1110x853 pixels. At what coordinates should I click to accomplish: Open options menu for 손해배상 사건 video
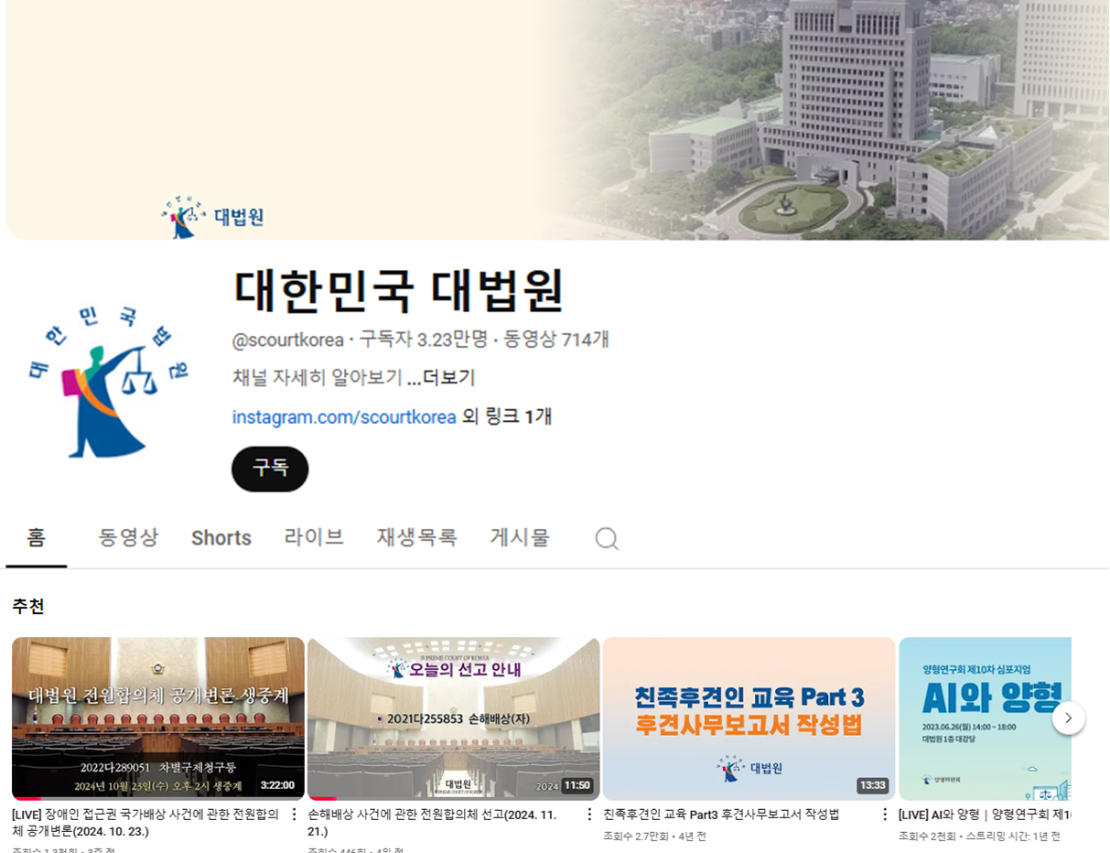tap(589, 815)
